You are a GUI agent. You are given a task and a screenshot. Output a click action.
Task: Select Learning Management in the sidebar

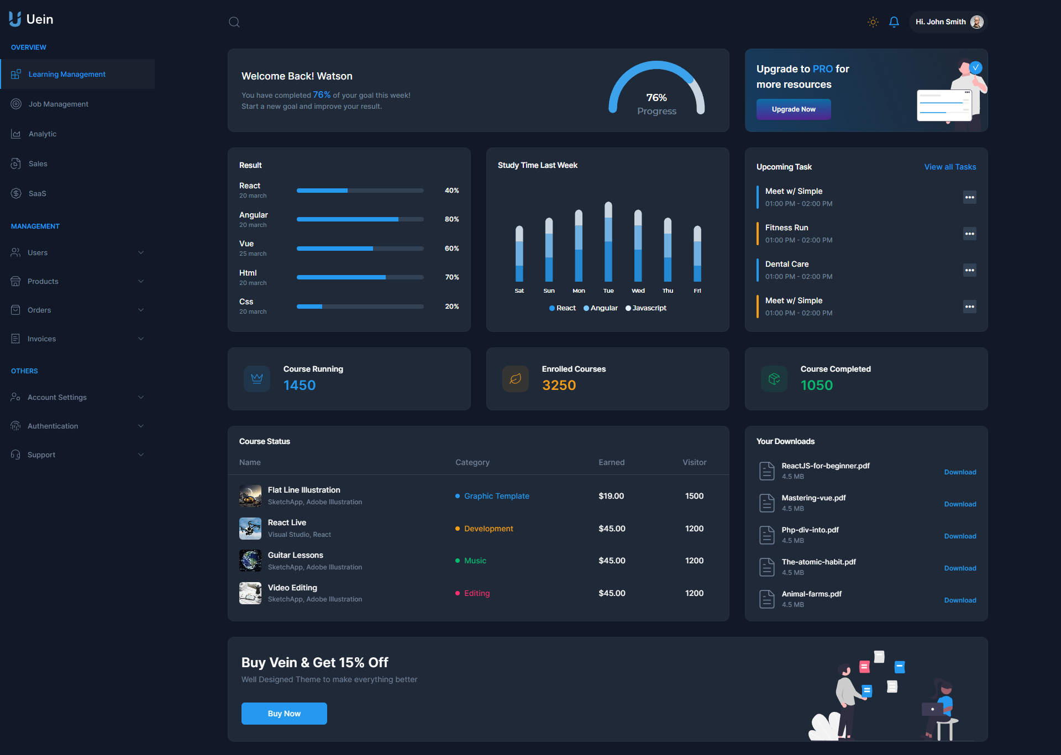point(67,74)
